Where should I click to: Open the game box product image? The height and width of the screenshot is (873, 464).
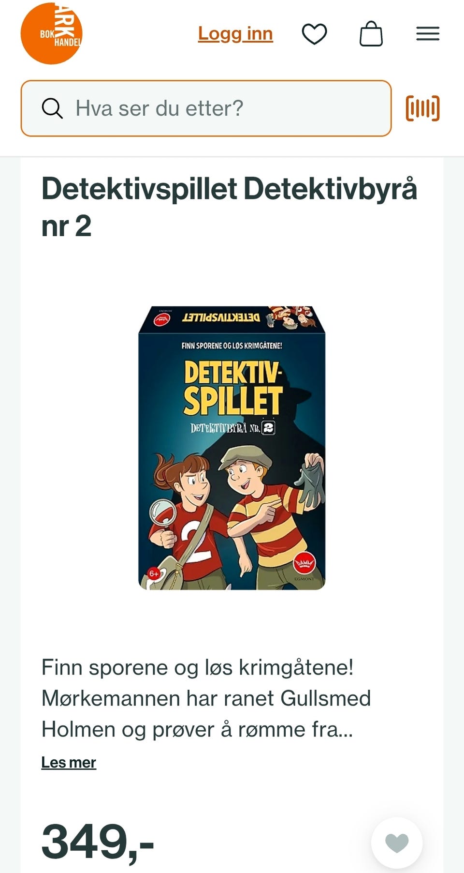tap(232, 448)
